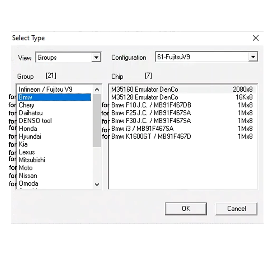
Task: Select the Chery group
Action: pos(54,105)
